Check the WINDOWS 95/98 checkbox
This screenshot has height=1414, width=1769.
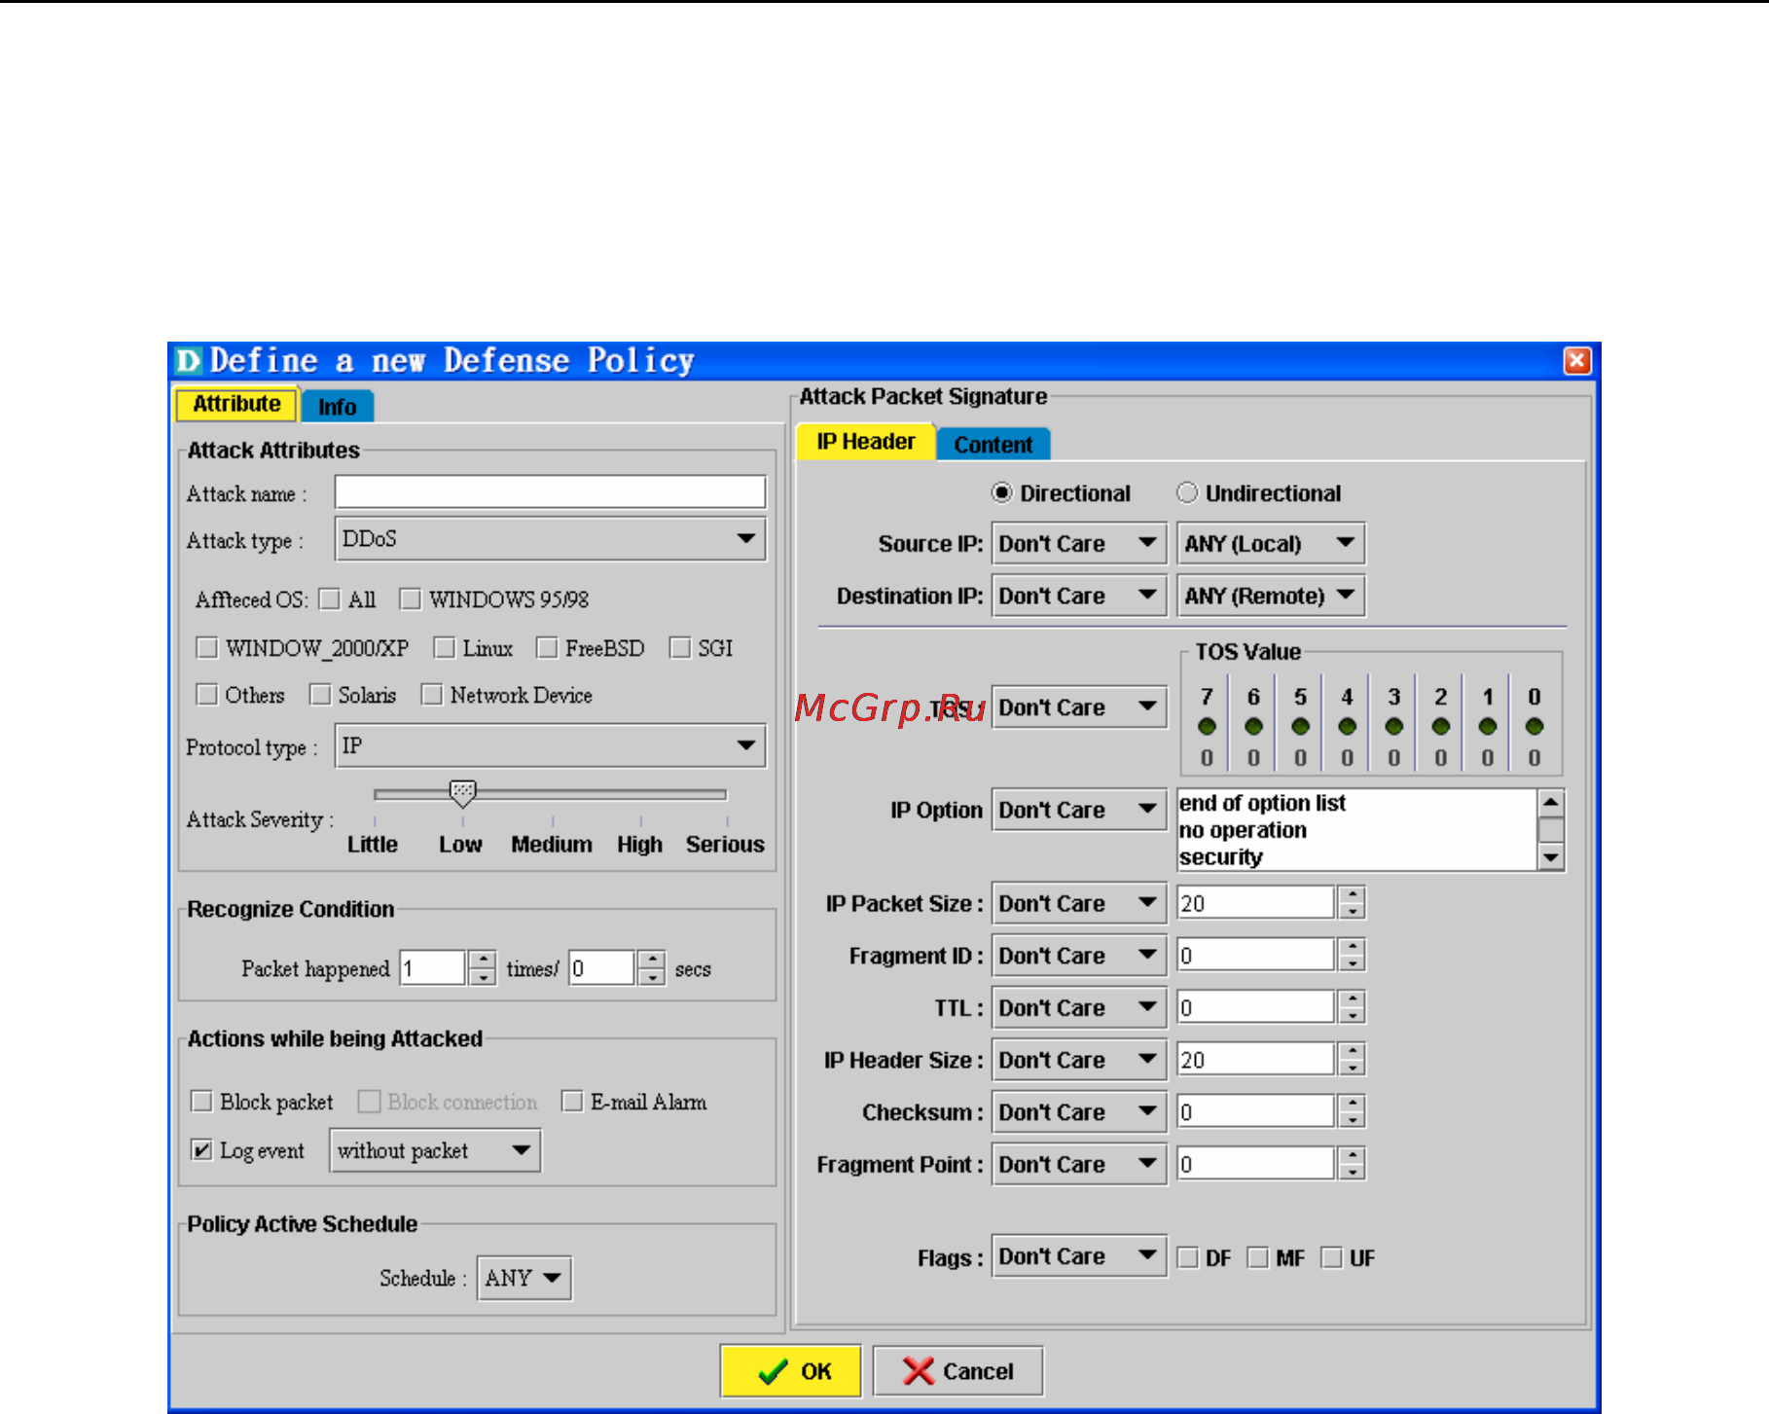[411, 598]
